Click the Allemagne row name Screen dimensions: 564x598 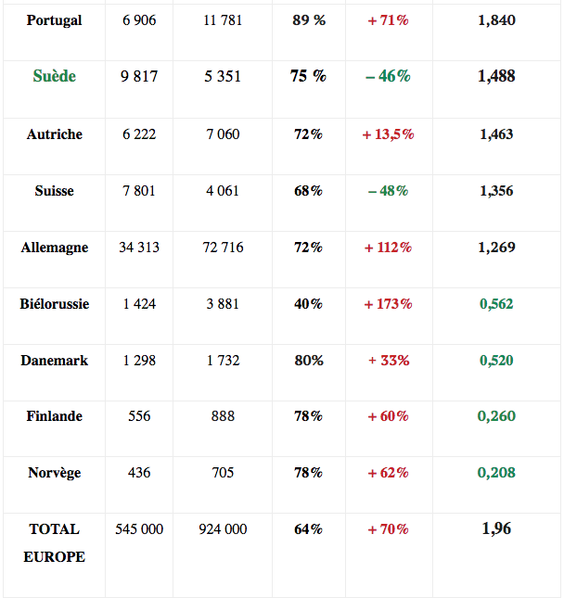[x=54, y=248]
